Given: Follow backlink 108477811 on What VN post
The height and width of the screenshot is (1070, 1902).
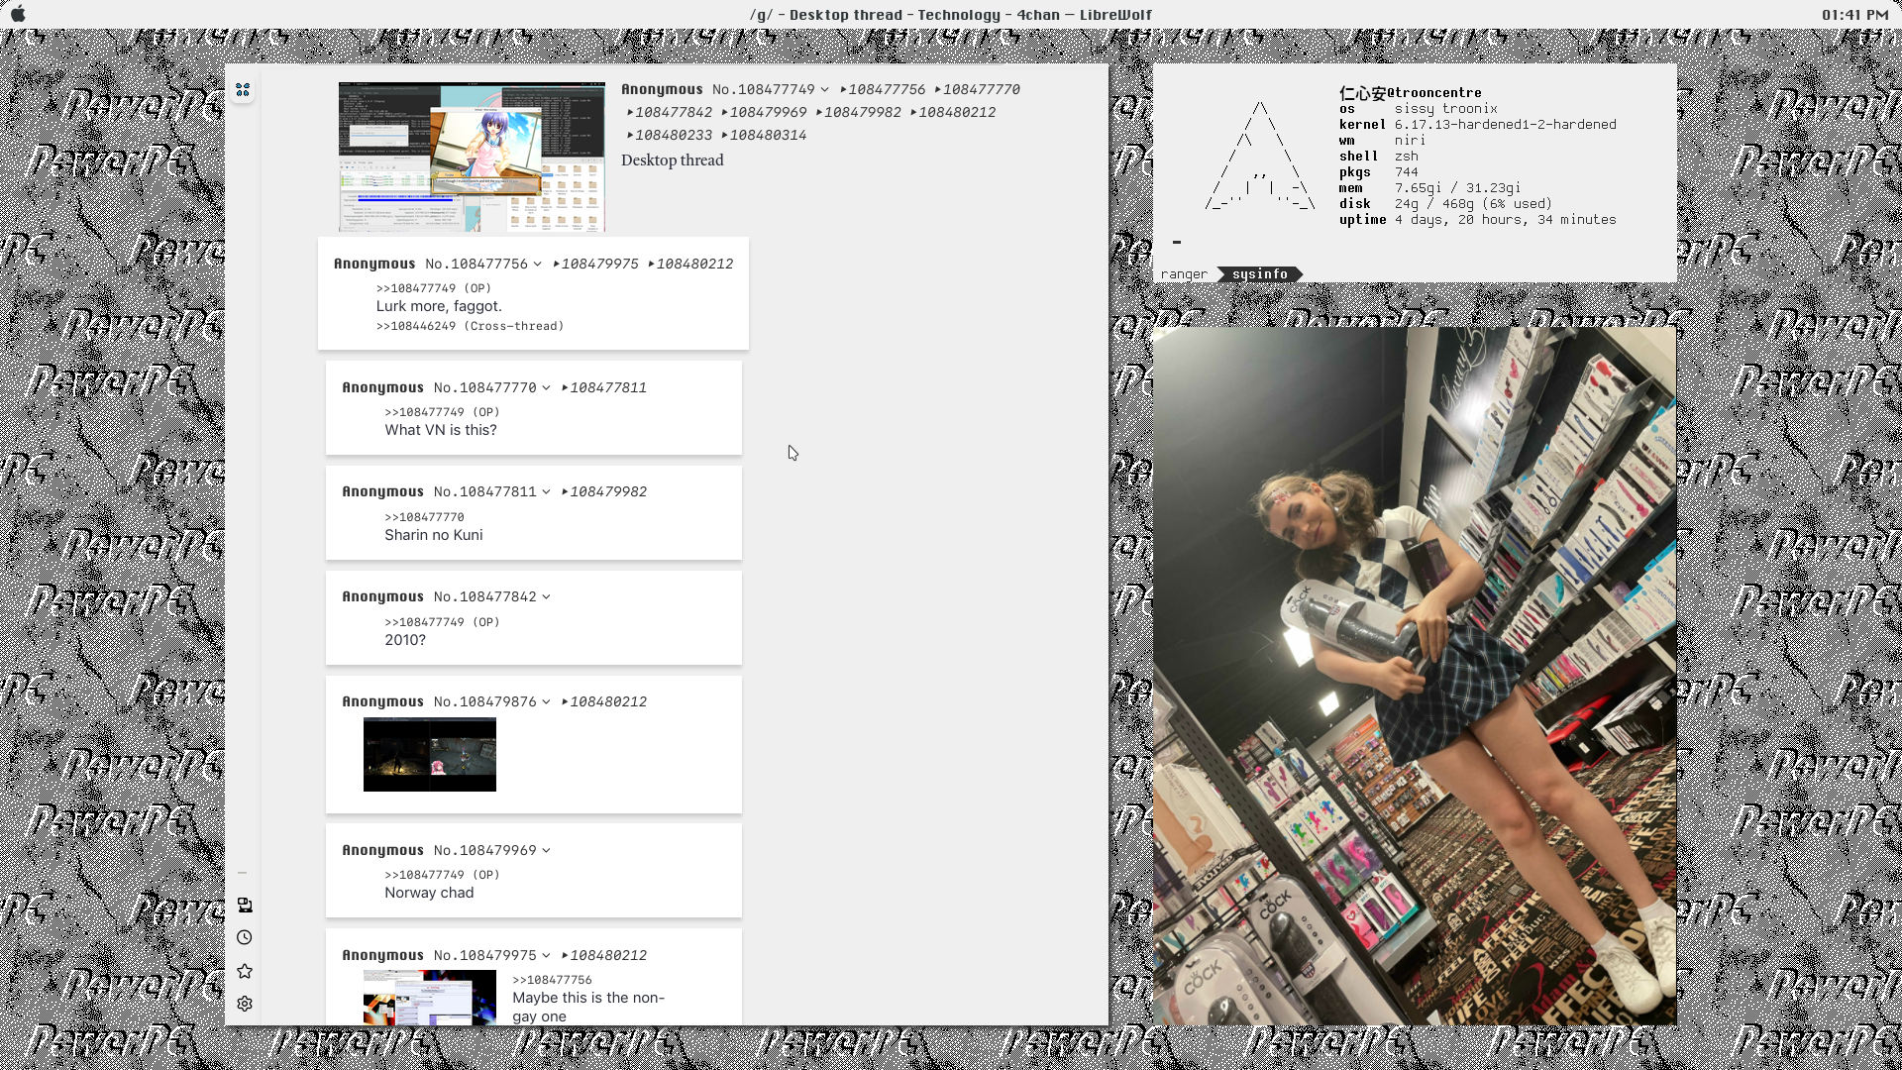Looking at the screenshot, I should click(607, 388).
